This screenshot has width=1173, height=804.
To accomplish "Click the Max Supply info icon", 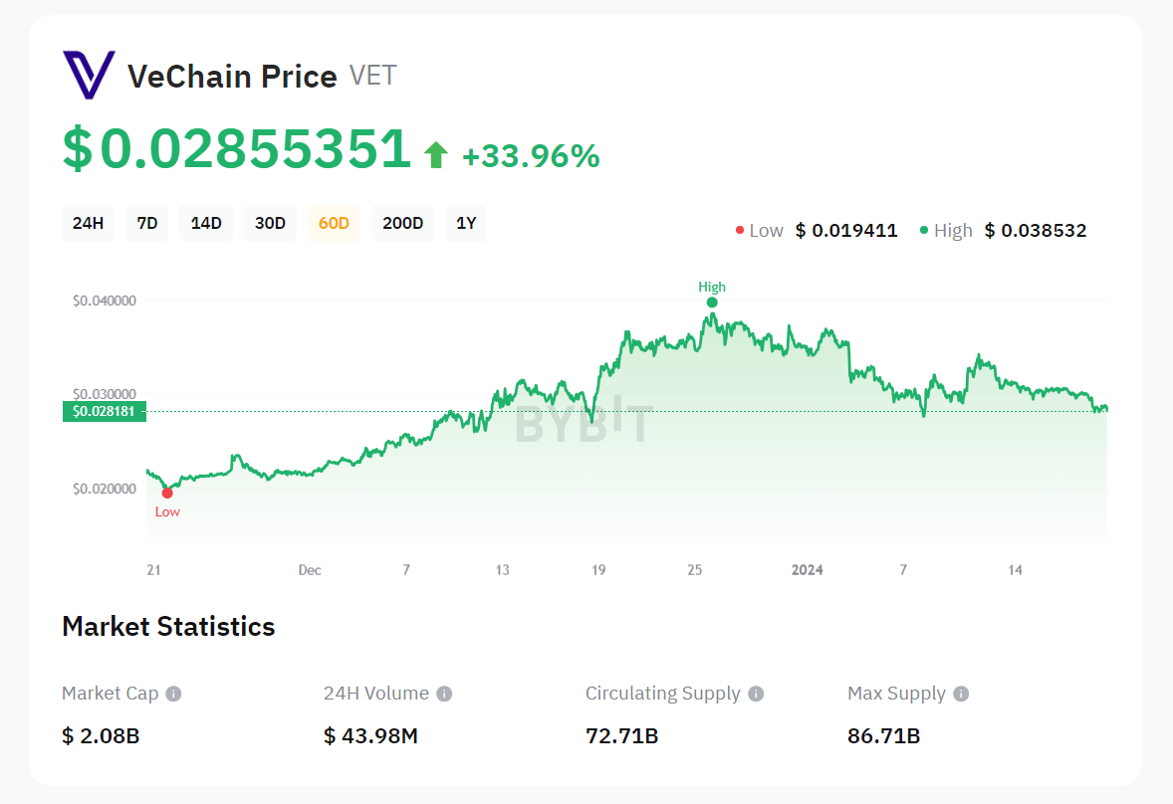I will pos(960,694).
